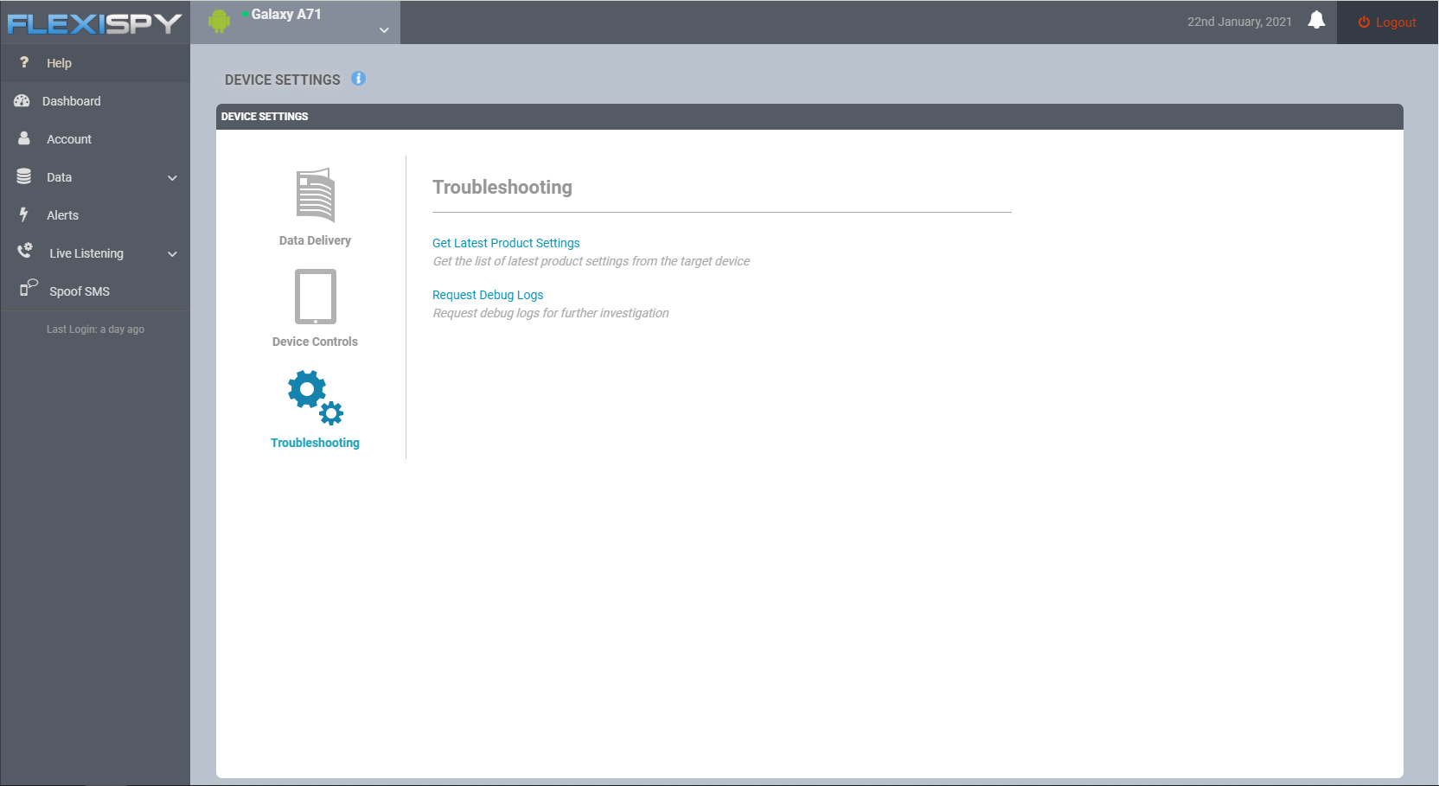Click the 'Request debug logs for further investigation' description
Viewport: 1439px width, 786px height.
point(551,313)
